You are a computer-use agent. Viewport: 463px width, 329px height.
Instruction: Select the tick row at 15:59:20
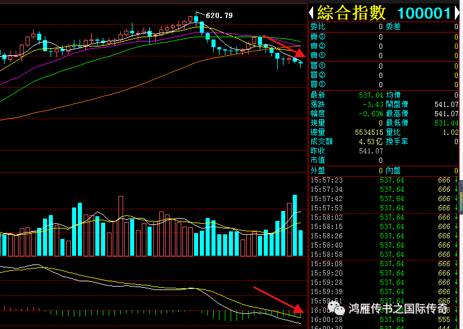click(384, 273)
